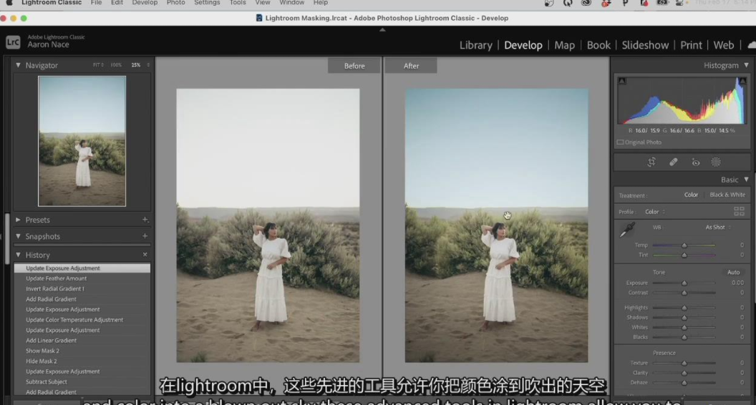Image resolution: width=756 pixels, height=405 pixels.
Task: Toggle shadow clipping indicator in histogram
Action: click(x=622, y=81)
